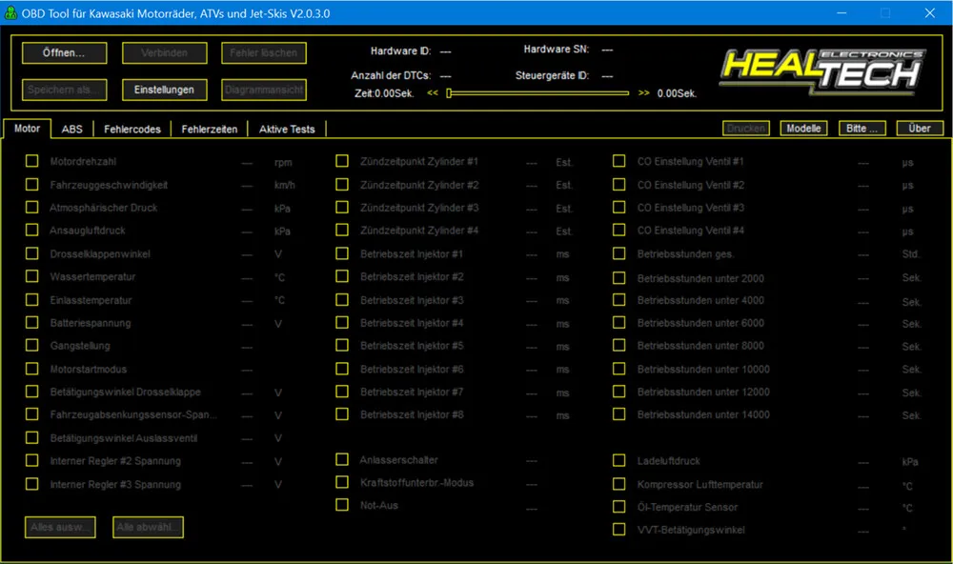Open the Einstellungen dialog
Screen dimensions: 953x564
coord(163,91)
